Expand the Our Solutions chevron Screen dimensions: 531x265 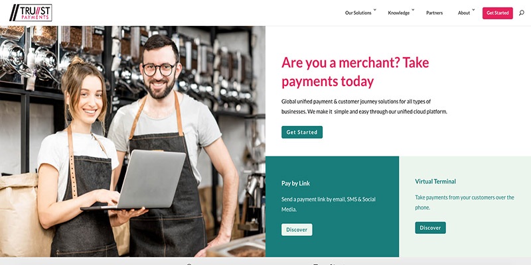coord(375,10)
